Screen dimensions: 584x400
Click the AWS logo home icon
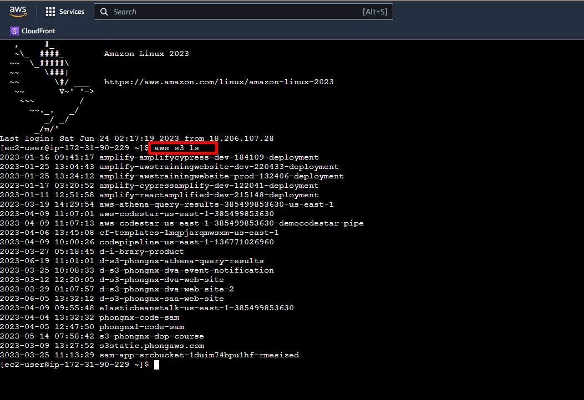18,12
